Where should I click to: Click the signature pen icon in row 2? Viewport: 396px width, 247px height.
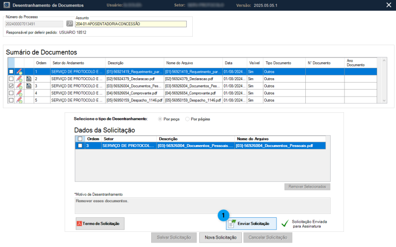click(x=19, y=79)
